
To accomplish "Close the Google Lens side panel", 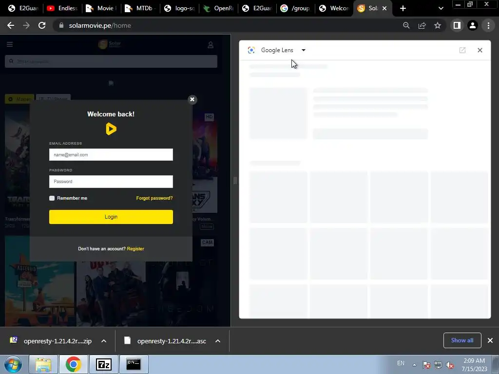I will point(480,50).
